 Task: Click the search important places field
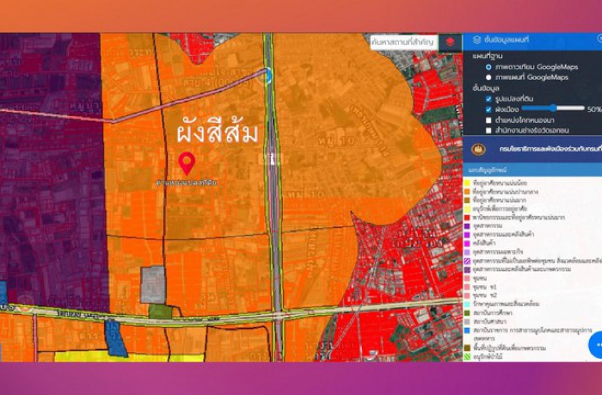[402, 42]
